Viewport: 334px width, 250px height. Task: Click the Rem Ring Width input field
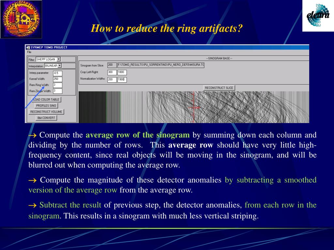57,85
